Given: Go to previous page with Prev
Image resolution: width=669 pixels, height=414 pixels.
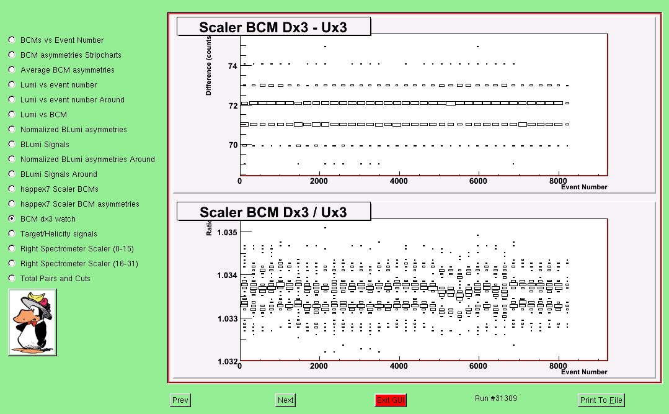Looking at the screenshot, I should pos(180,400).
